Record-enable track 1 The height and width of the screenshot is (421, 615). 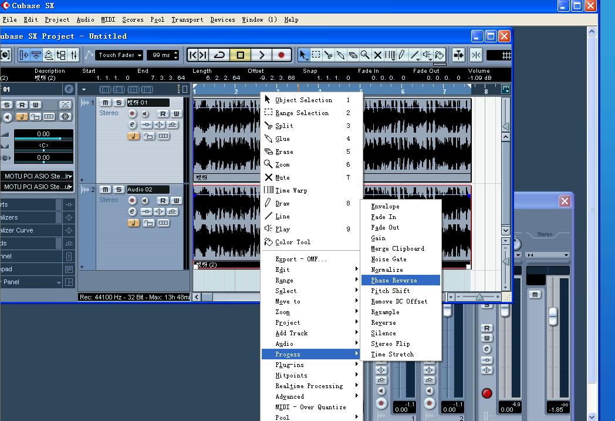coord(133,113)
